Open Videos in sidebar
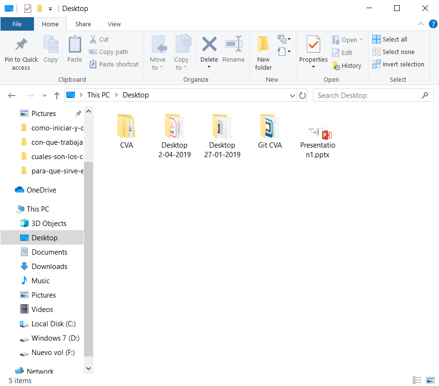This screenshot has height=386, width=439. [37, 310]
